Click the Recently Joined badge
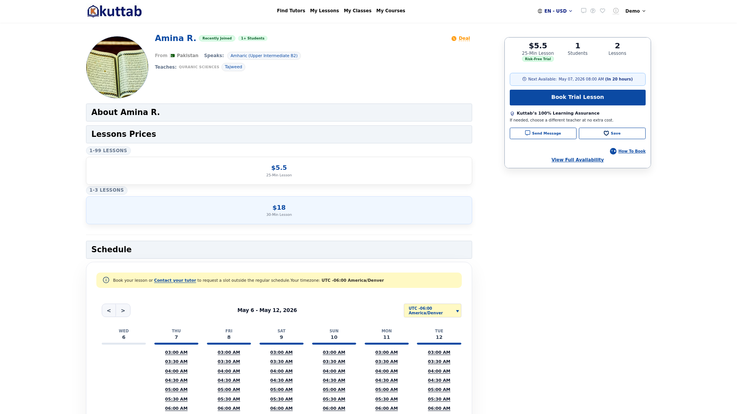This screenshot has width=737, height=414. click(x=217, y=38)
